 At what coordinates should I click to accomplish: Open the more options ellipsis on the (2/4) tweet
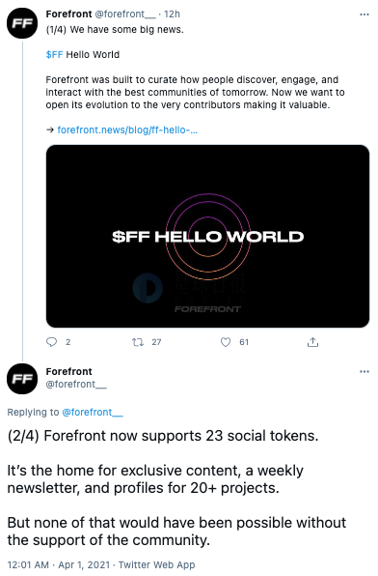pyautogui.click(x=364, y=371)
